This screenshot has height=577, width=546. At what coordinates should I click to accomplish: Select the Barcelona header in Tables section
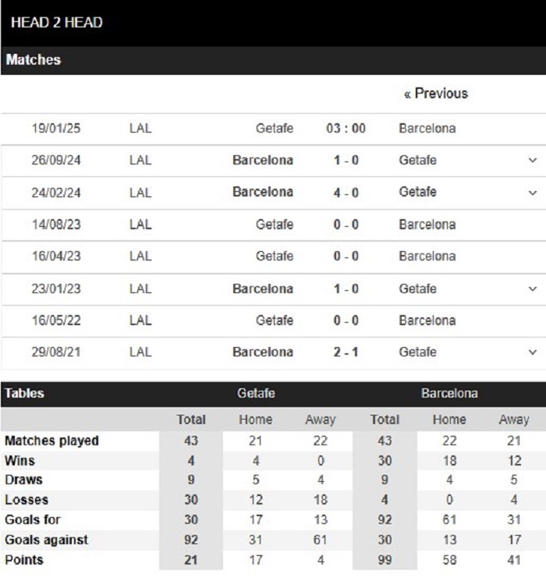pyautogui.click(x=449, y=394)
